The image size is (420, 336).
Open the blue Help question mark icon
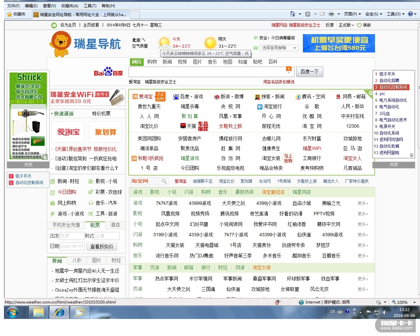[x=410, y=14]
